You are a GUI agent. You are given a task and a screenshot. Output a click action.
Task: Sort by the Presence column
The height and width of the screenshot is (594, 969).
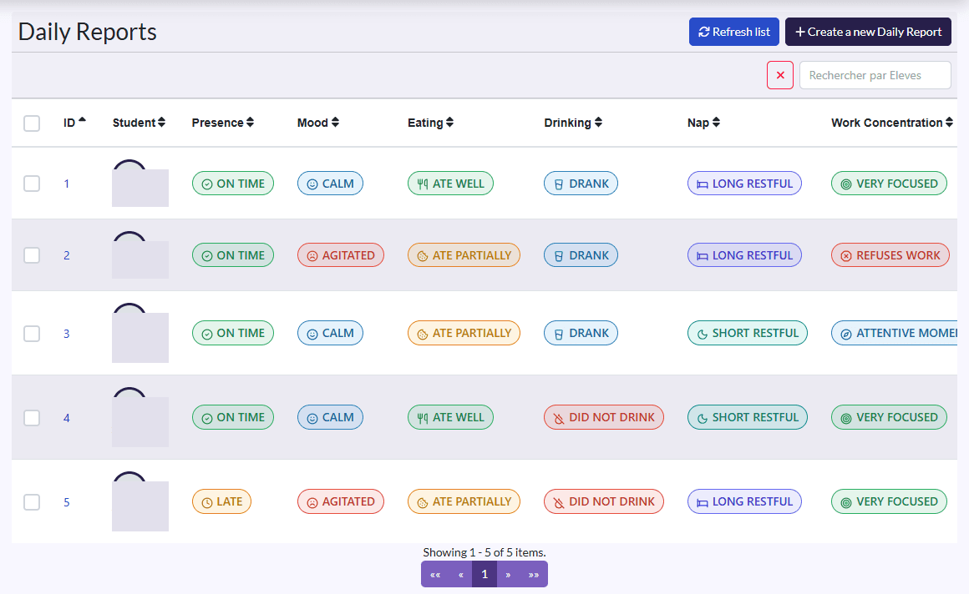click(x=222, y=123)
